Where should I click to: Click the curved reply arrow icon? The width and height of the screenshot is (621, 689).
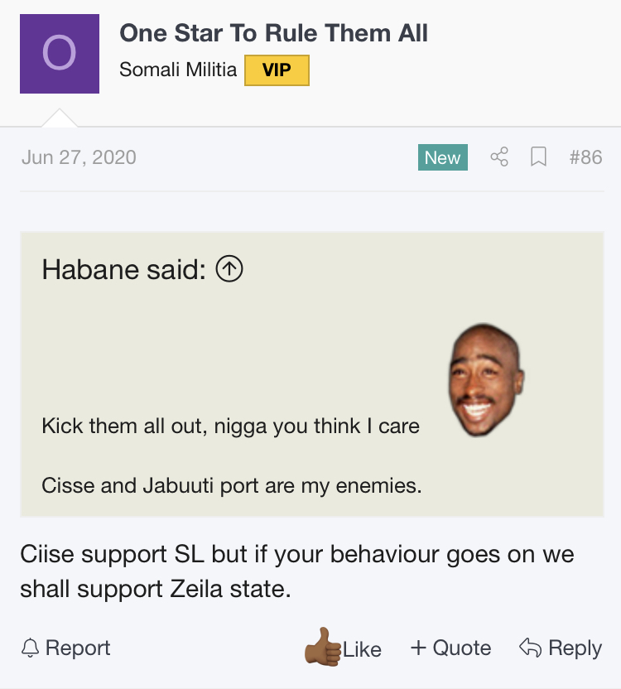click(528, 648)
